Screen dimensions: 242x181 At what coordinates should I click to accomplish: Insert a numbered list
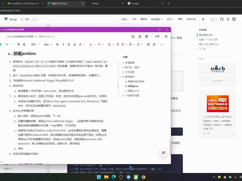pos(123,45)
